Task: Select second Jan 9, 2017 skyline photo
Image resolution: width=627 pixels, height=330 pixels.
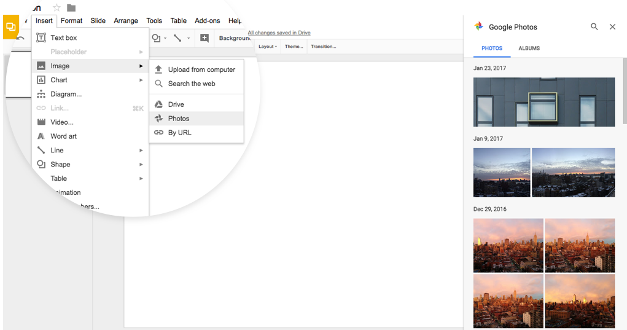Action: pyautogui.click(x=574, y=173)
